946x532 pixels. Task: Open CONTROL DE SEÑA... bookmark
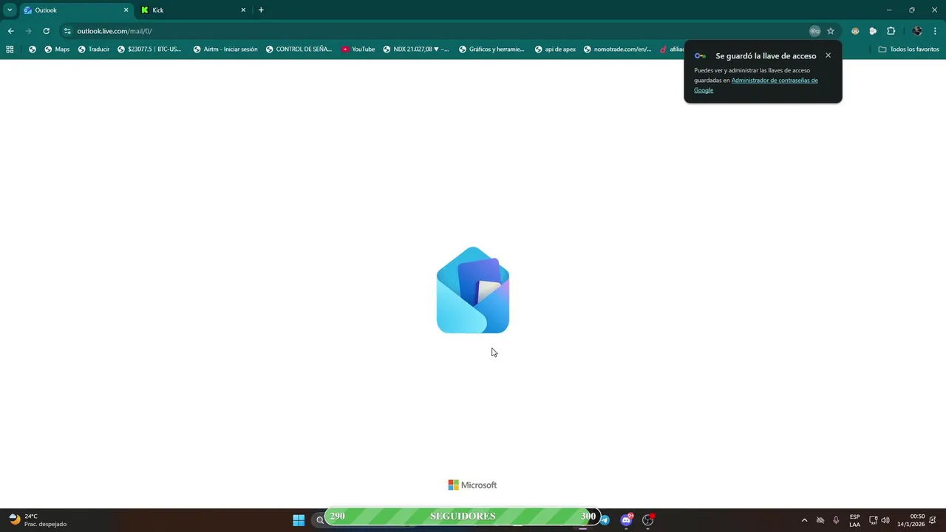click(x=299, y=50)
